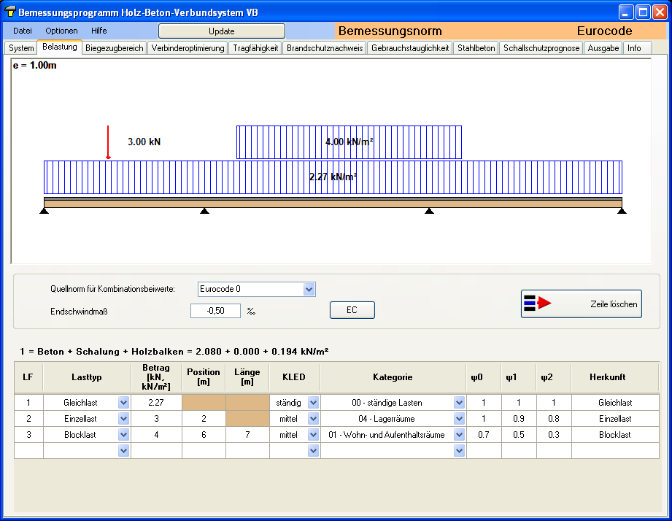
Task: Click the red 3.00 kN point load arrow
Action: tap(108, 142)
